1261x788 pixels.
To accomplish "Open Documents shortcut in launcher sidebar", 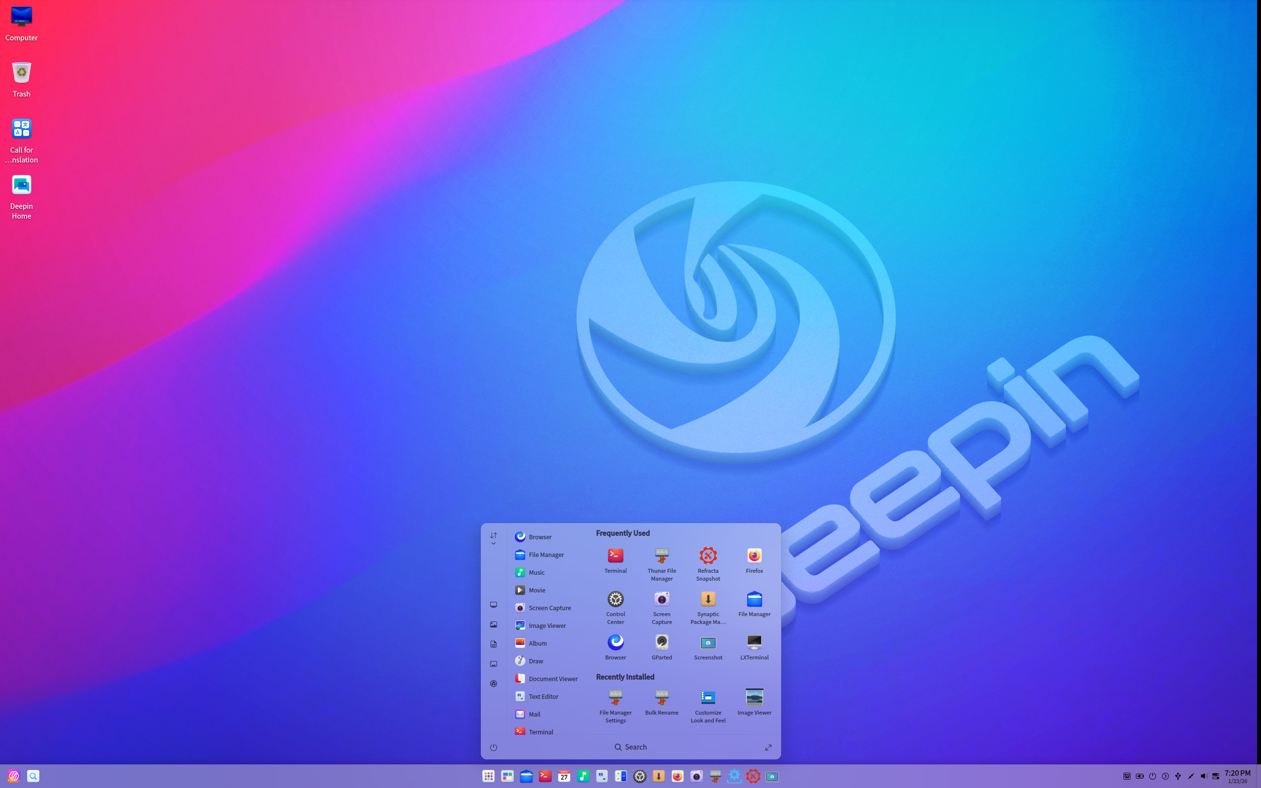I will (x=493, y=644).
